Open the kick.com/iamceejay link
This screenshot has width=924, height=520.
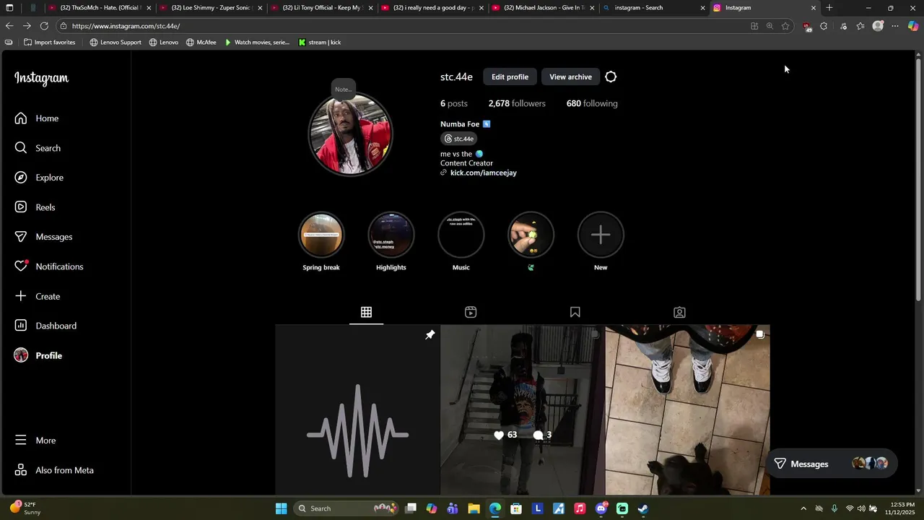tap(483, 173)
